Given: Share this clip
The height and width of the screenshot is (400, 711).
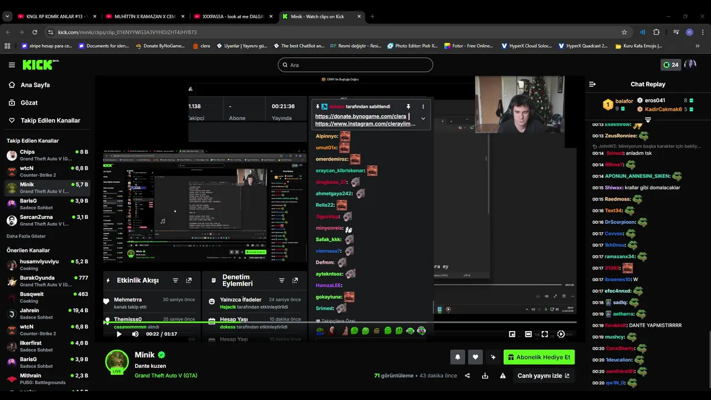Looking at the screenshot, I should click(467, 376).
